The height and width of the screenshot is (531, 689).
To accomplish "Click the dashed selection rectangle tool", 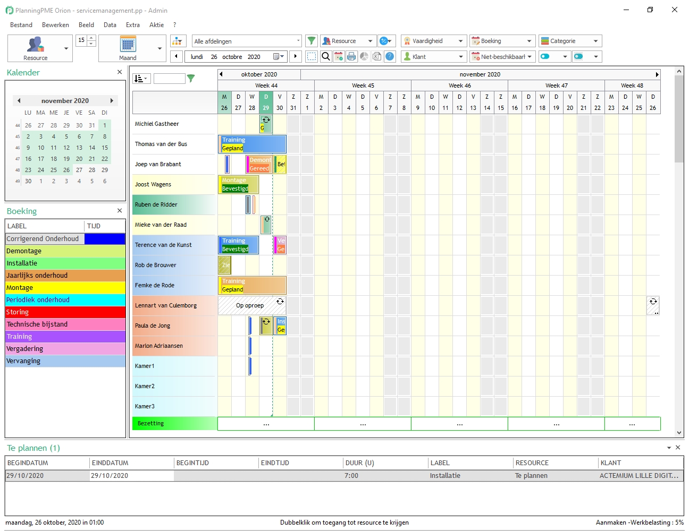I will [312, 56].
